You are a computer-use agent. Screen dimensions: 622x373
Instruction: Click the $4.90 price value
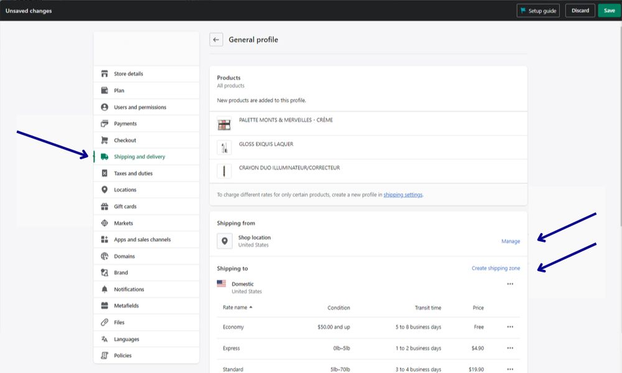point(478,348)
